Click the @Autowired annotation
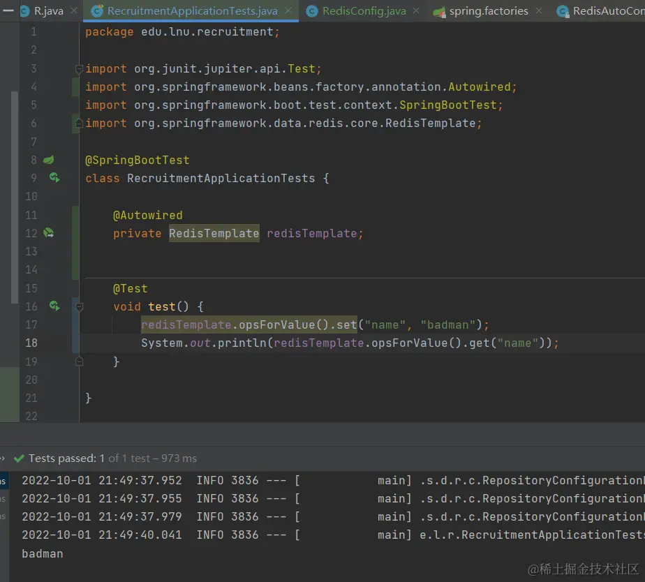Viewport: 645px width, 582px height. point(148,215)
